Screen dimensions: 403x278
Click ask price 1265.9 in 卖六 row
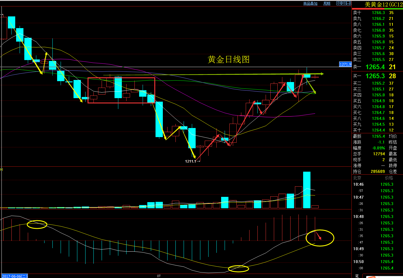(378, 36)
